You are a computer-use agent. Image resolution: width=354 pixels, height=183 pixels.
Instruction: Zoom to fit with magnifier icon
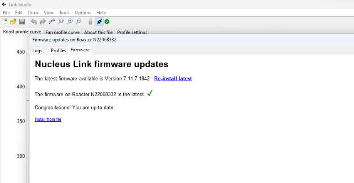click(61, 22)
